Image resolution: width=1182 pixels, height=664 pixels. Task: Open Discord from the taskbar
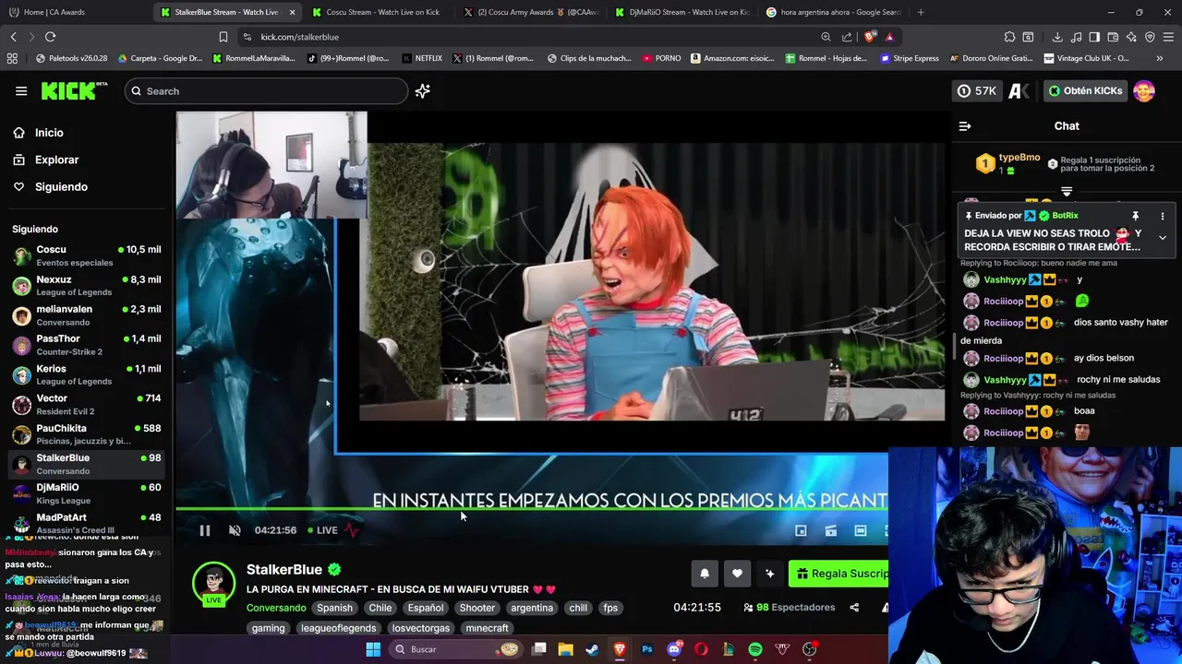pos(674,649)
